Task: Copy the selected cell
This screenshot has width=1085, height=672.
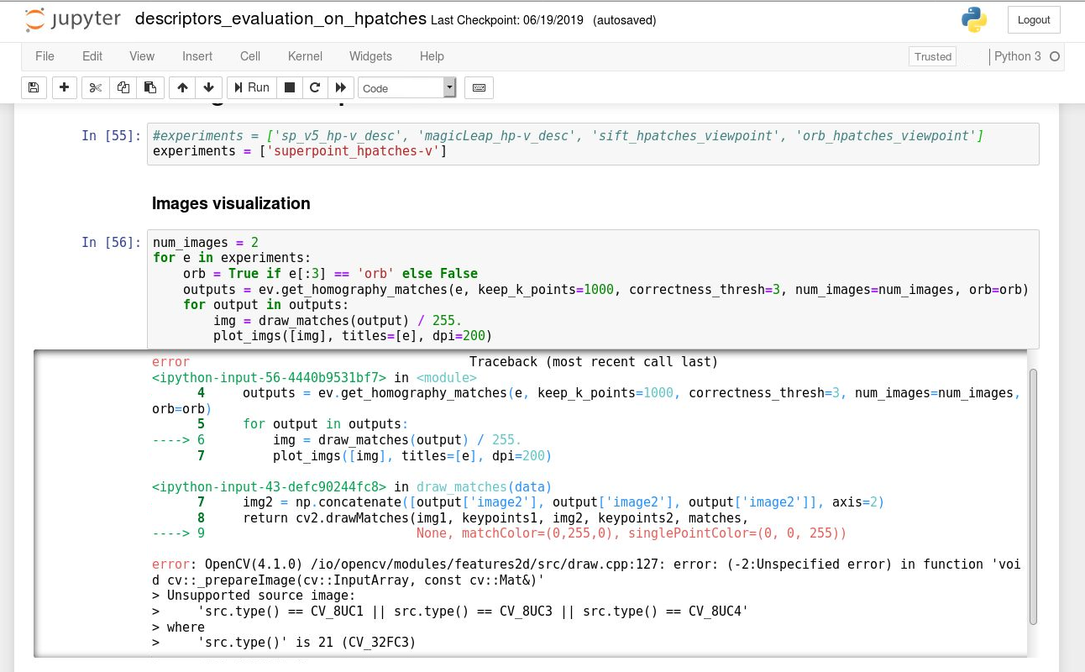Action: coord(123,87)
